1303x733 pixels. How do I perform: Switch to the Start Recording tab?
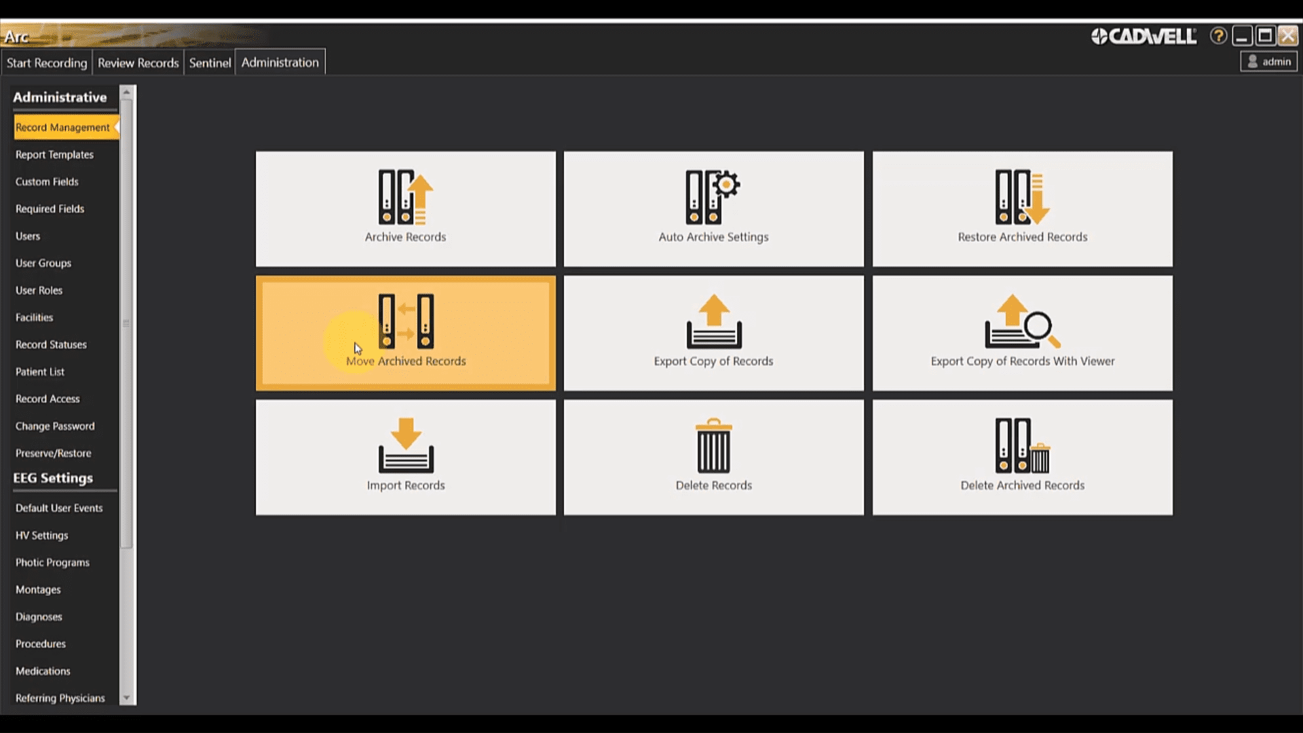point(47,62)
